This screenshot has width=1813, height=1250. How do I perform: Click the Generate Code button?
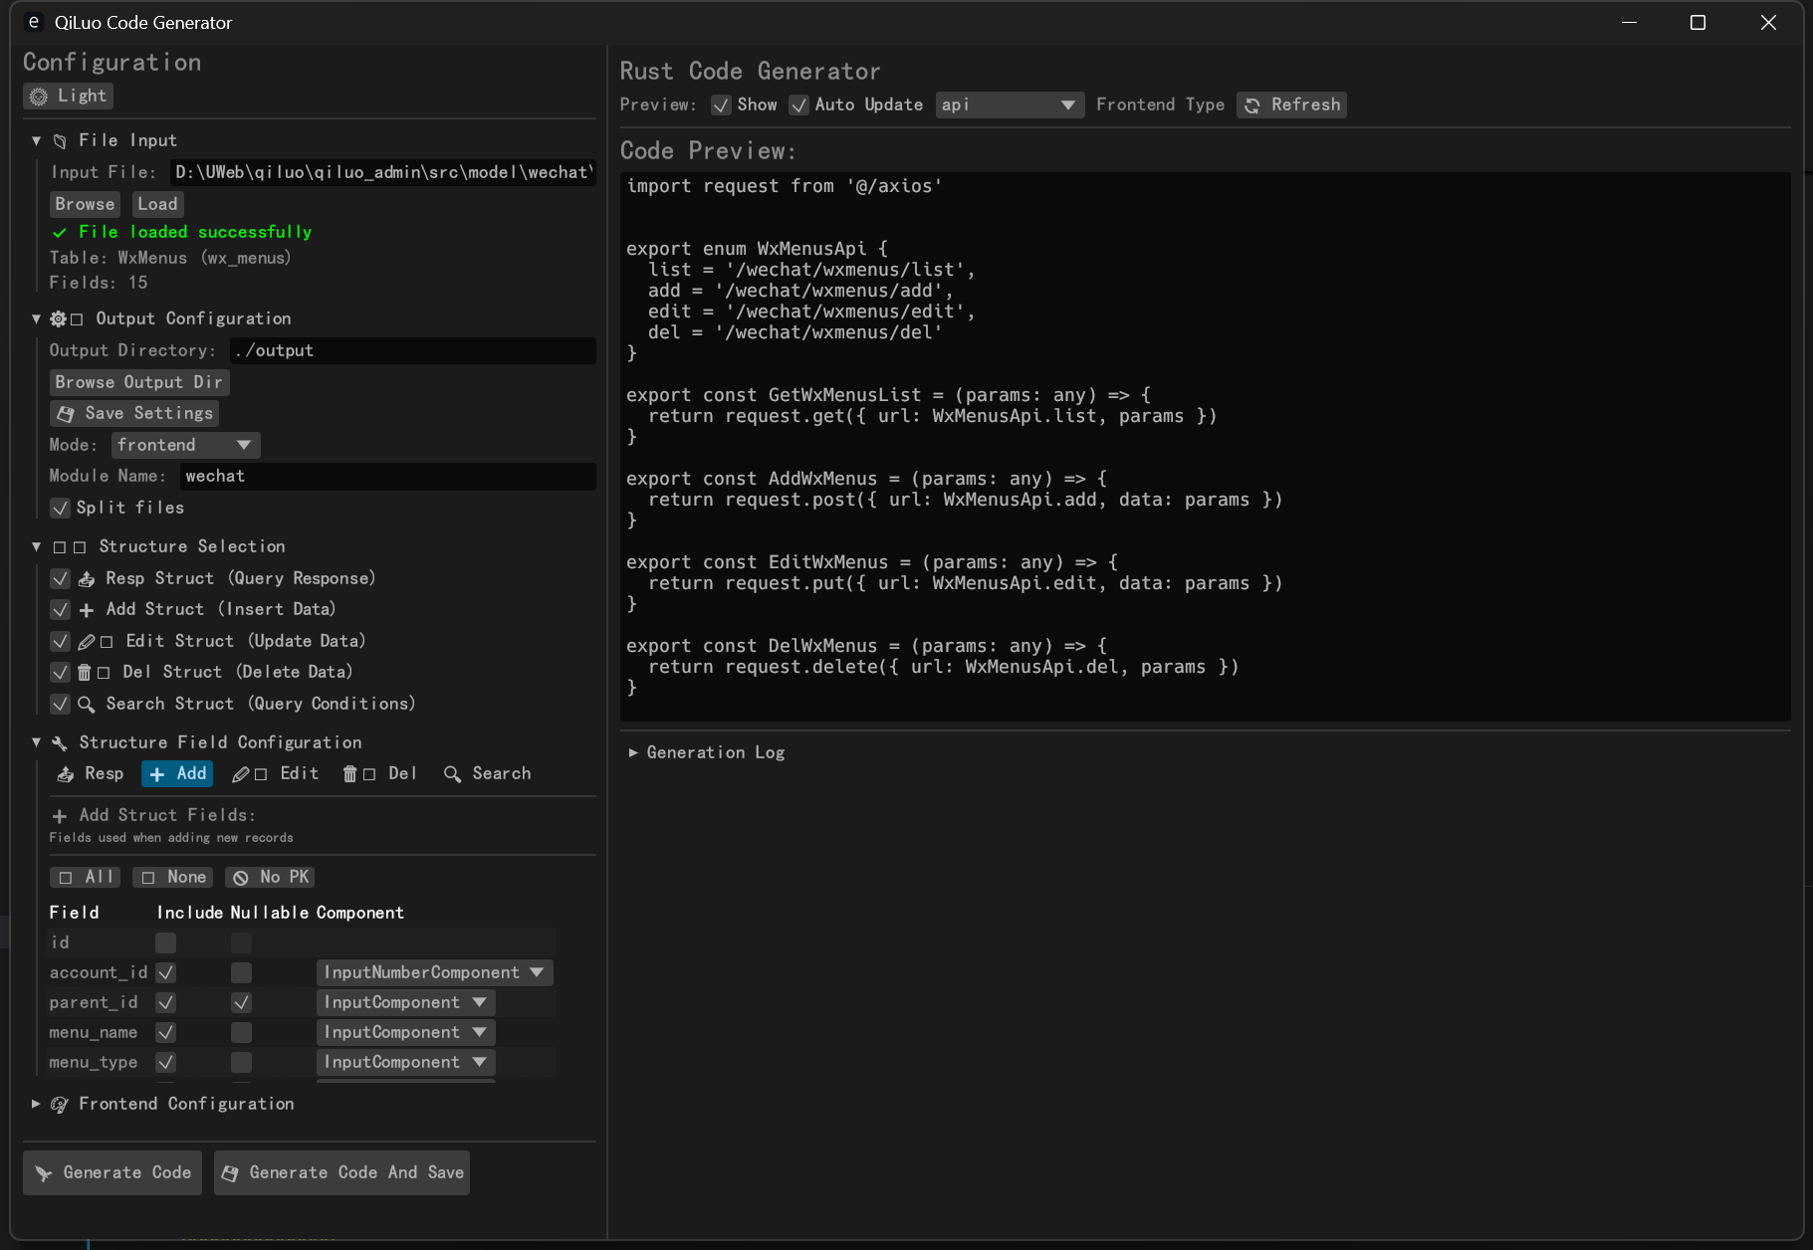[113, 1173]
